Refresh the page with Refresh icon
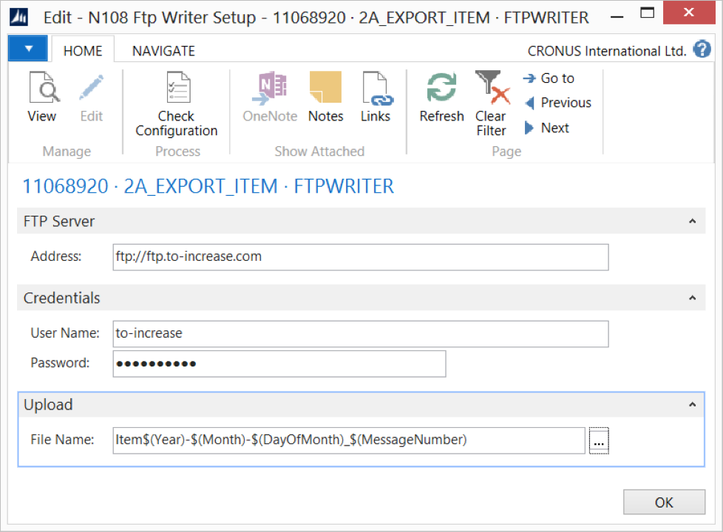 (441, 87)
